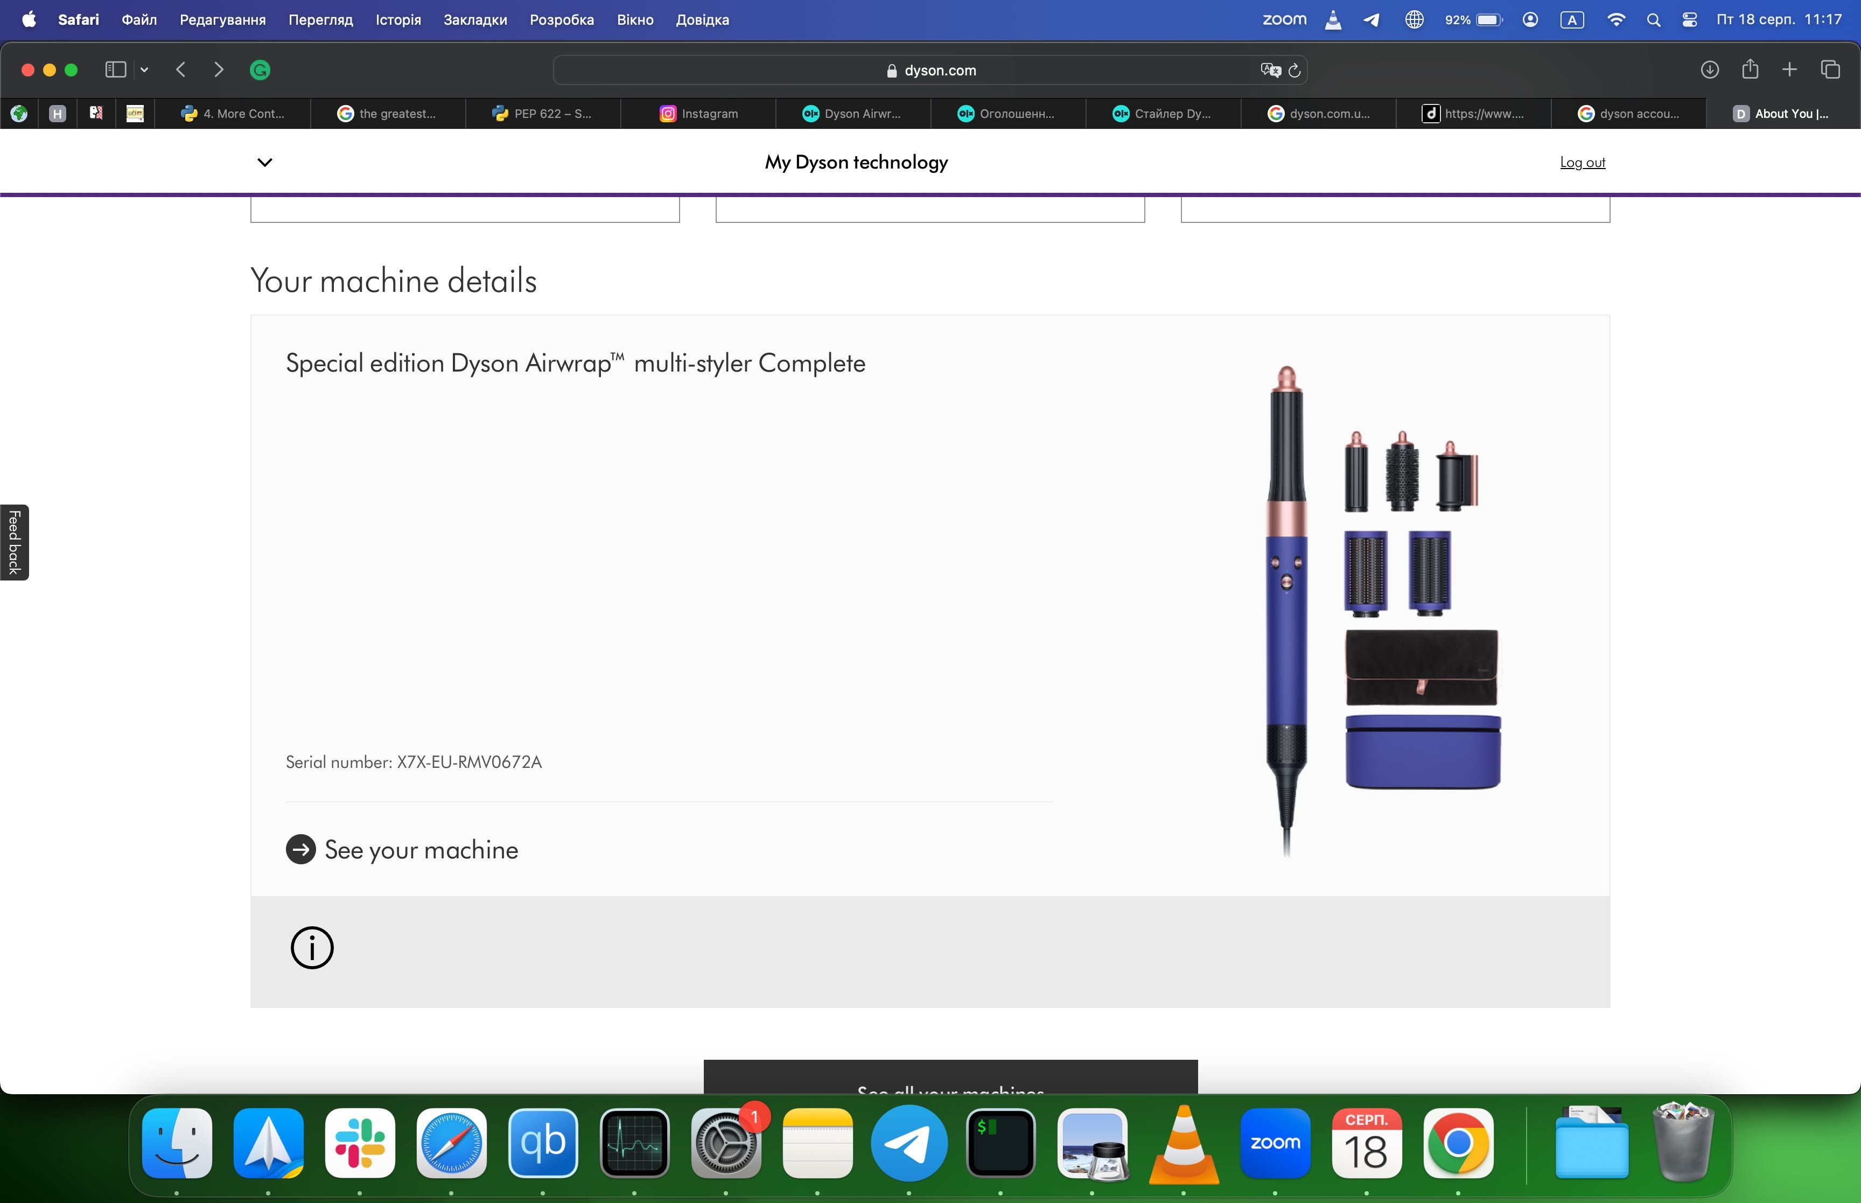Switch to the 'Dyson Airwr...' OLX tab
1861x1203 pixels.
click(x=853, y=113)
